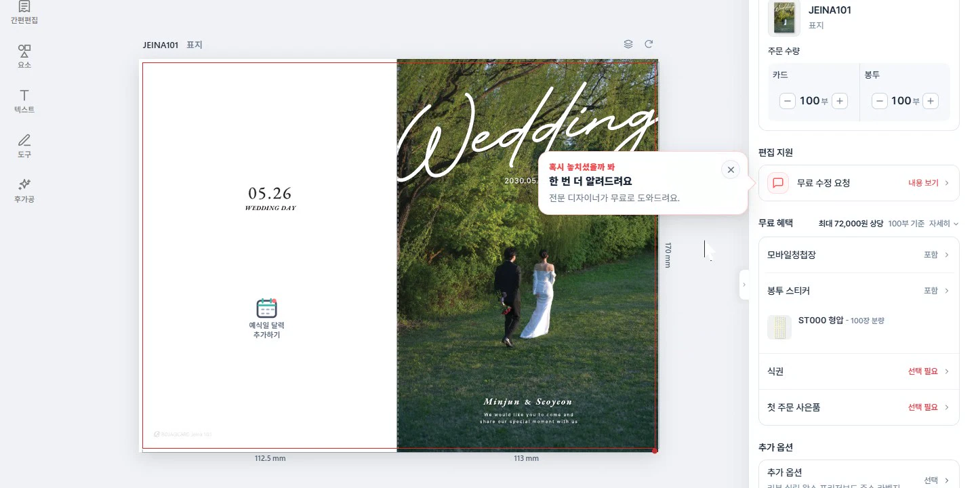Select Minjun & Seoyeon names text
Image resolution: width=976 pixels, height=488 pixels.
click(x=528, y=402)
